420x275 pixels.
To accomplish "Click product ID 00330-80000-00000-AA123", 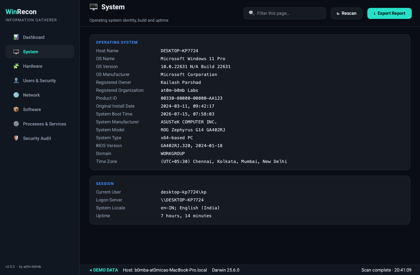I will coord(192,98).
